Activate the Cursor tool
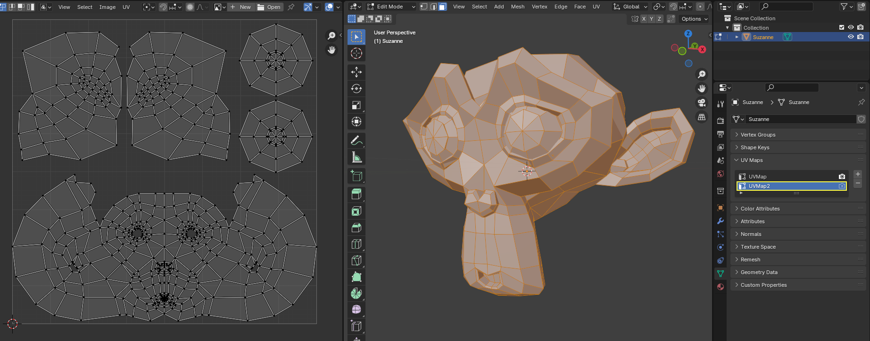870x341 pixels. pyautogui.click(x=356, y=53)
